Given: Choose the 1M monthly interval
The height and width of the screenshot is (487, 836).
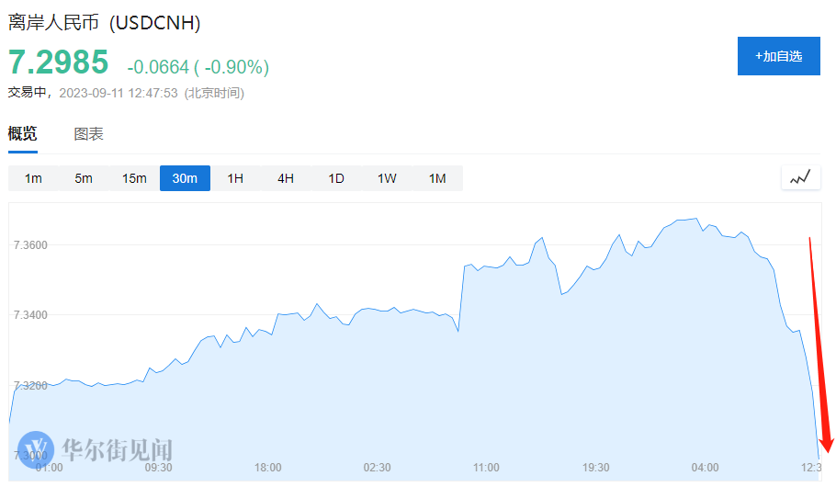Looking at the screenshot, I should [x=437, y=178].
